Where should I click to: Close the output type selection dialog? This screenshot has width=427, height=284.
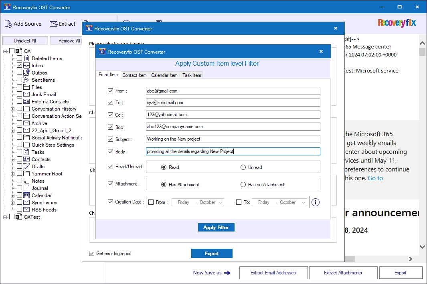[x=336, y=28]
